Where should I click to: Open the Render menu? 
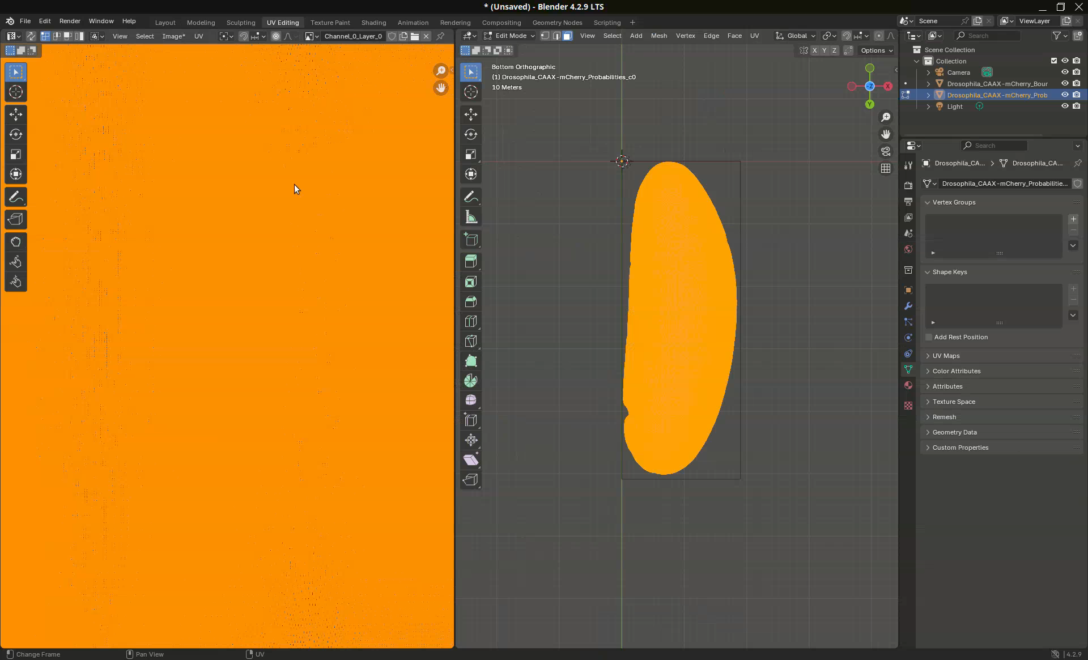[x=70, y=21]
